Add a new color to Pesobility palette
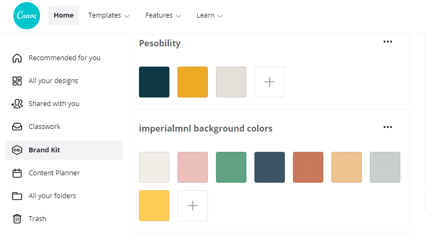This screenshot has width=426, height=236. tap(269, 82)
